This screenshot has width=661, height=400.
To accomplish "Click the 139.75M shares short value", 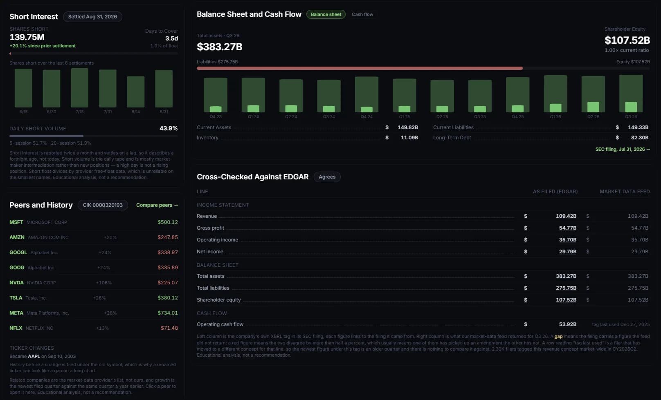I will pos(27,37).
